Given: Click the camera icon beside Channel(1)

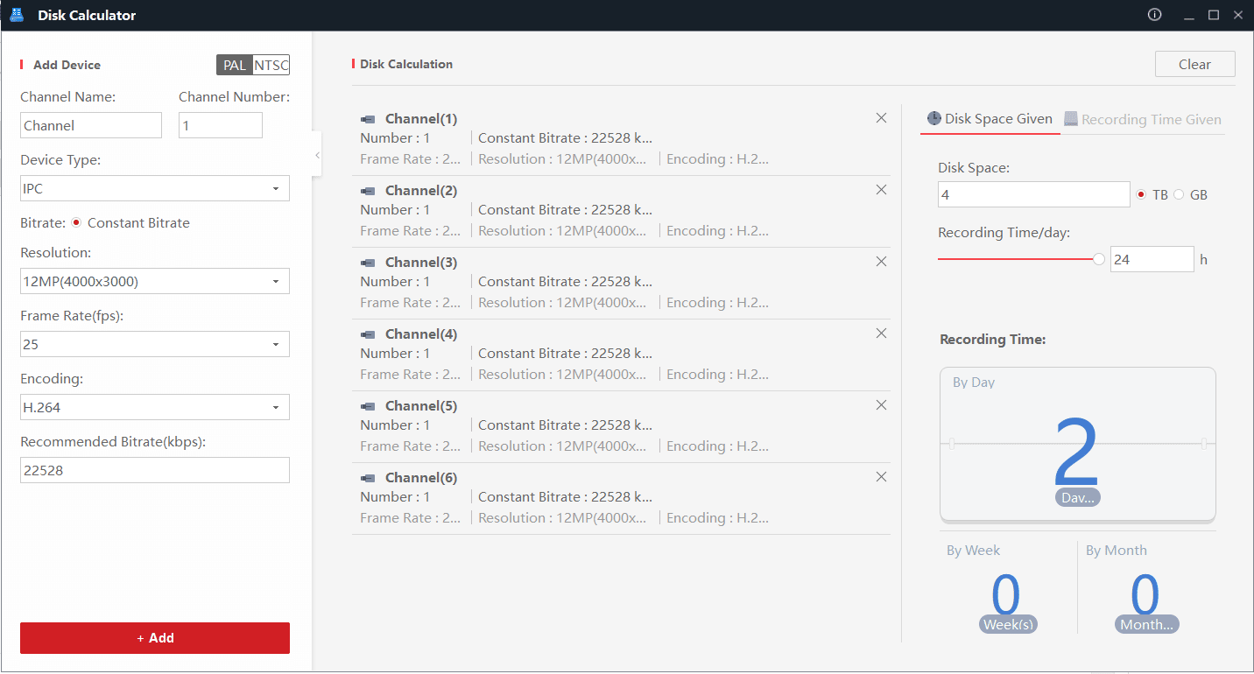Looking at the screenshot, I should [369, 119].
